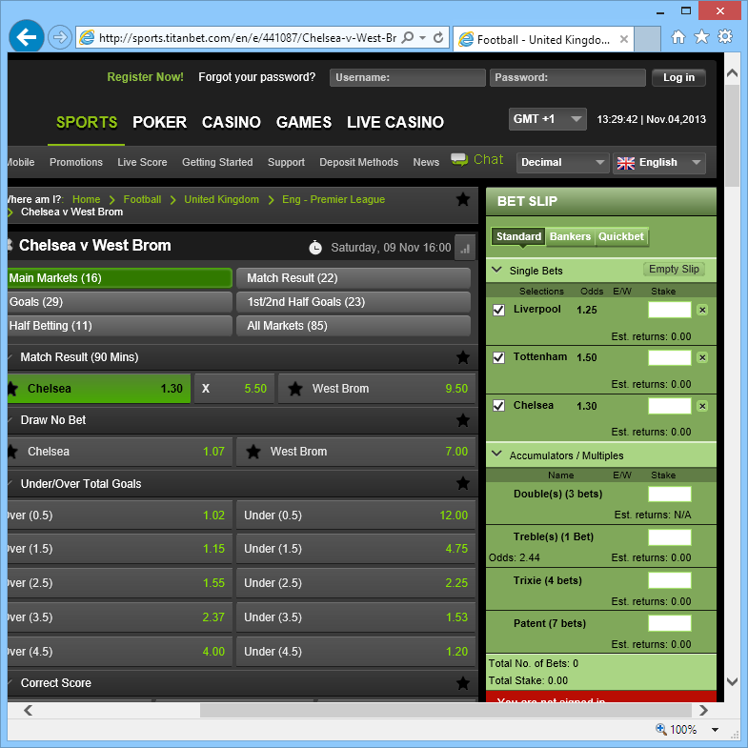Screen dimensions: 748x748
Task: Uncheck the Tottenham bet slip checkbox
Action: [498, 357]
